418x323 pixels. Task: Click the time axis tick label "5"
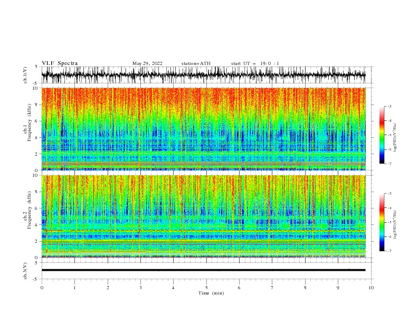[x=206, y=288]
